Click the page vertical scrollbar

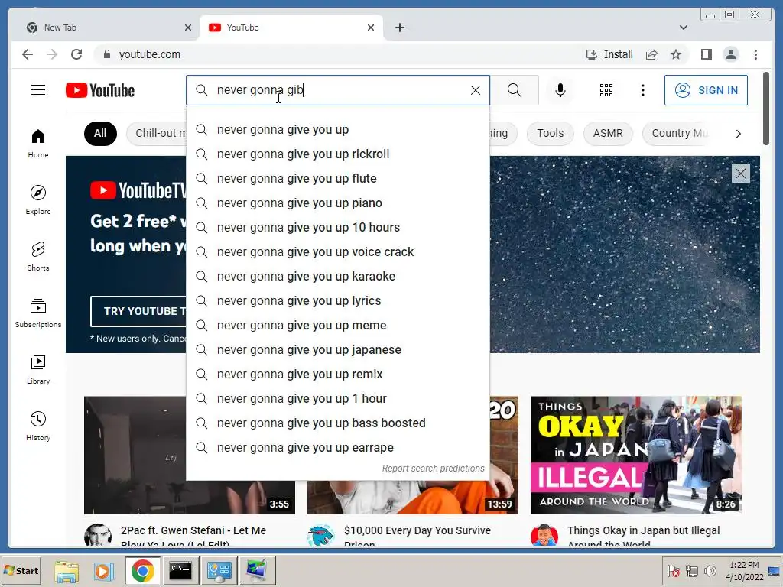(x=766, y=109)
